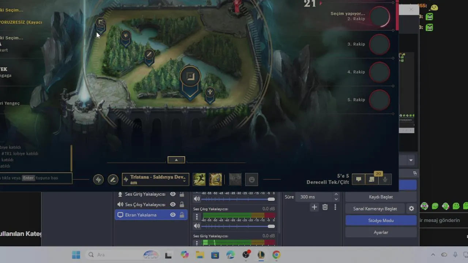This screenshot has height=263, width=468.
Task: Toggle visibility of Ses Giriş Yakalayıcısı source
Action: pos(173,194)
